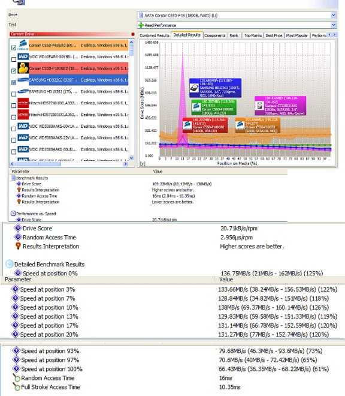Click the red square icon on Current Drive bar
Screen dimensions: 345x396
tap(133, 34)
